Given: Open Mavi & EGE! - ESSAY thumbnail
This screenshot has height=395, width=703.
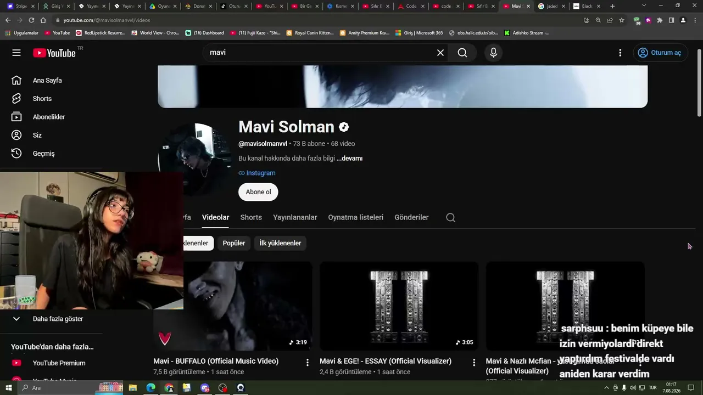Looking at the screenshot, I should point(399,306).
